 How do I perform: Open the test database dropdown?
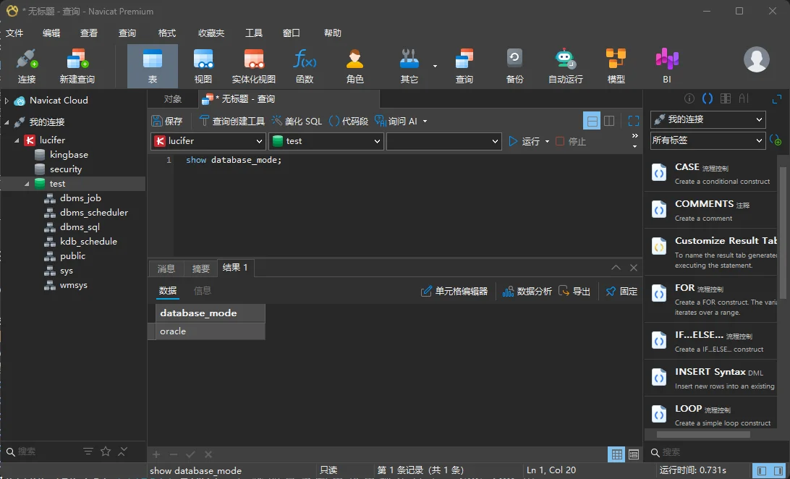tap(326, 141)
